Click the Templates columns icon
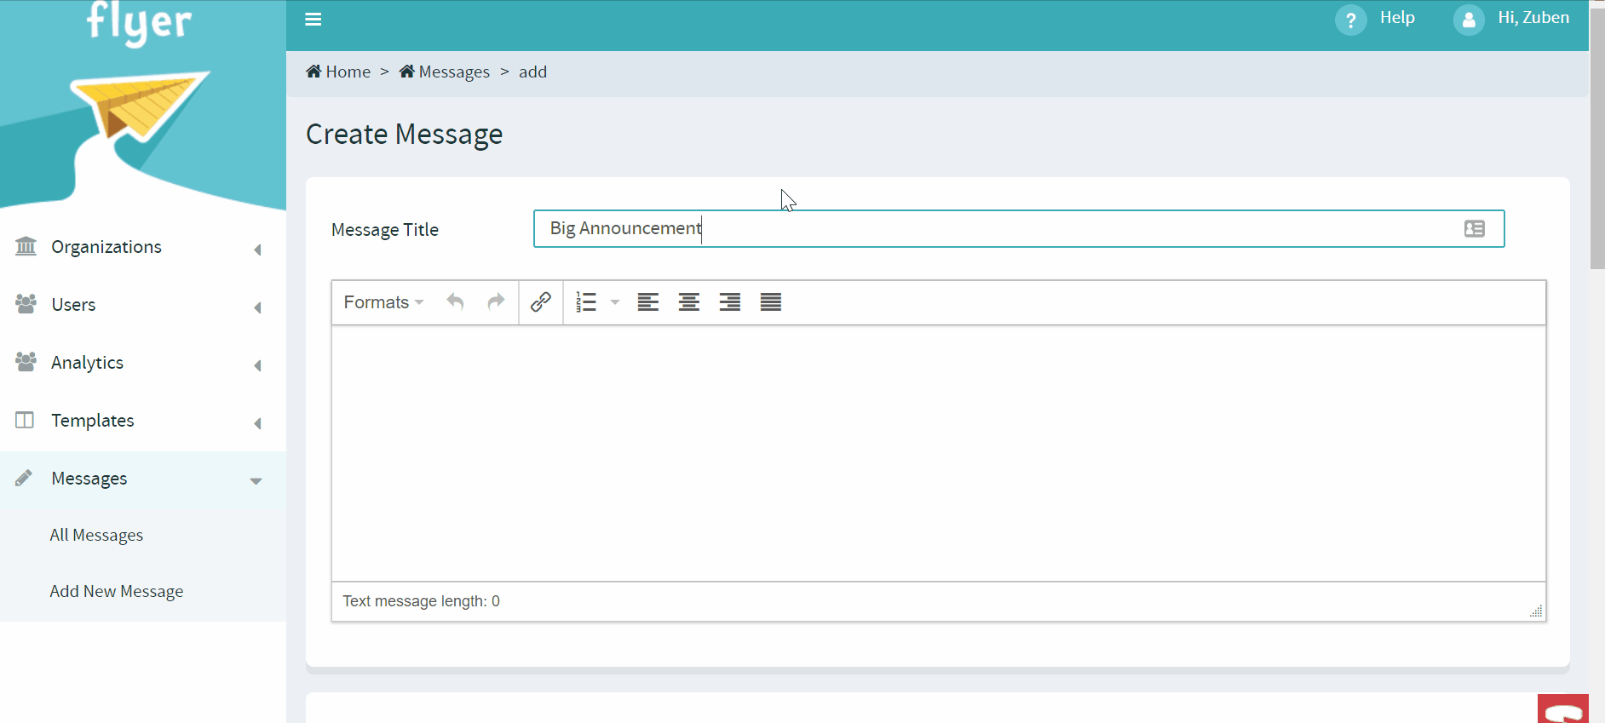 (x=25, y=420)
